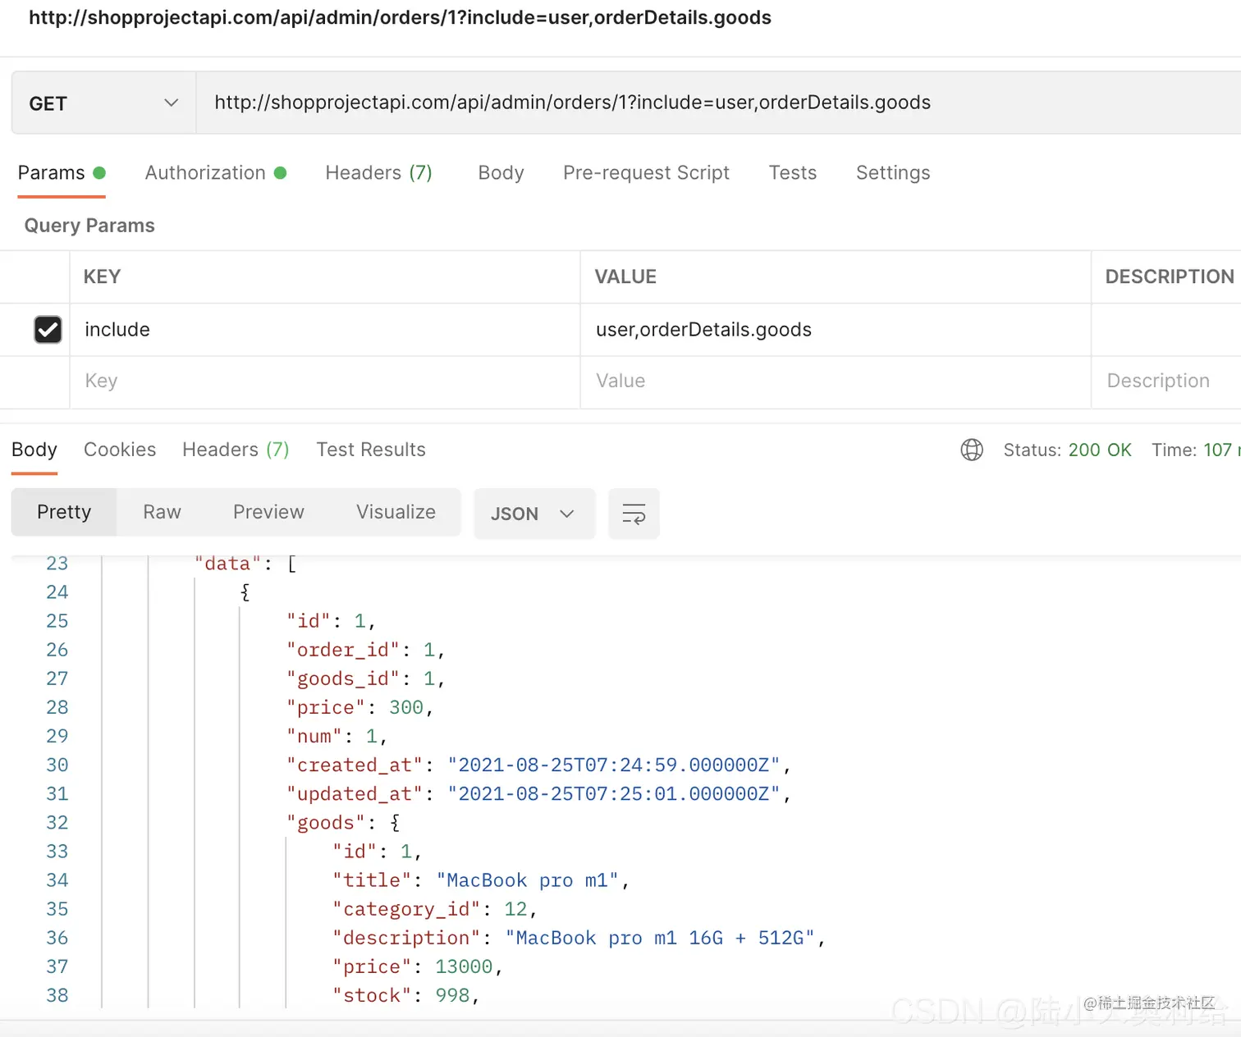Select the Preview view button
1241x1037 pixels.
(x=268, y=512)
